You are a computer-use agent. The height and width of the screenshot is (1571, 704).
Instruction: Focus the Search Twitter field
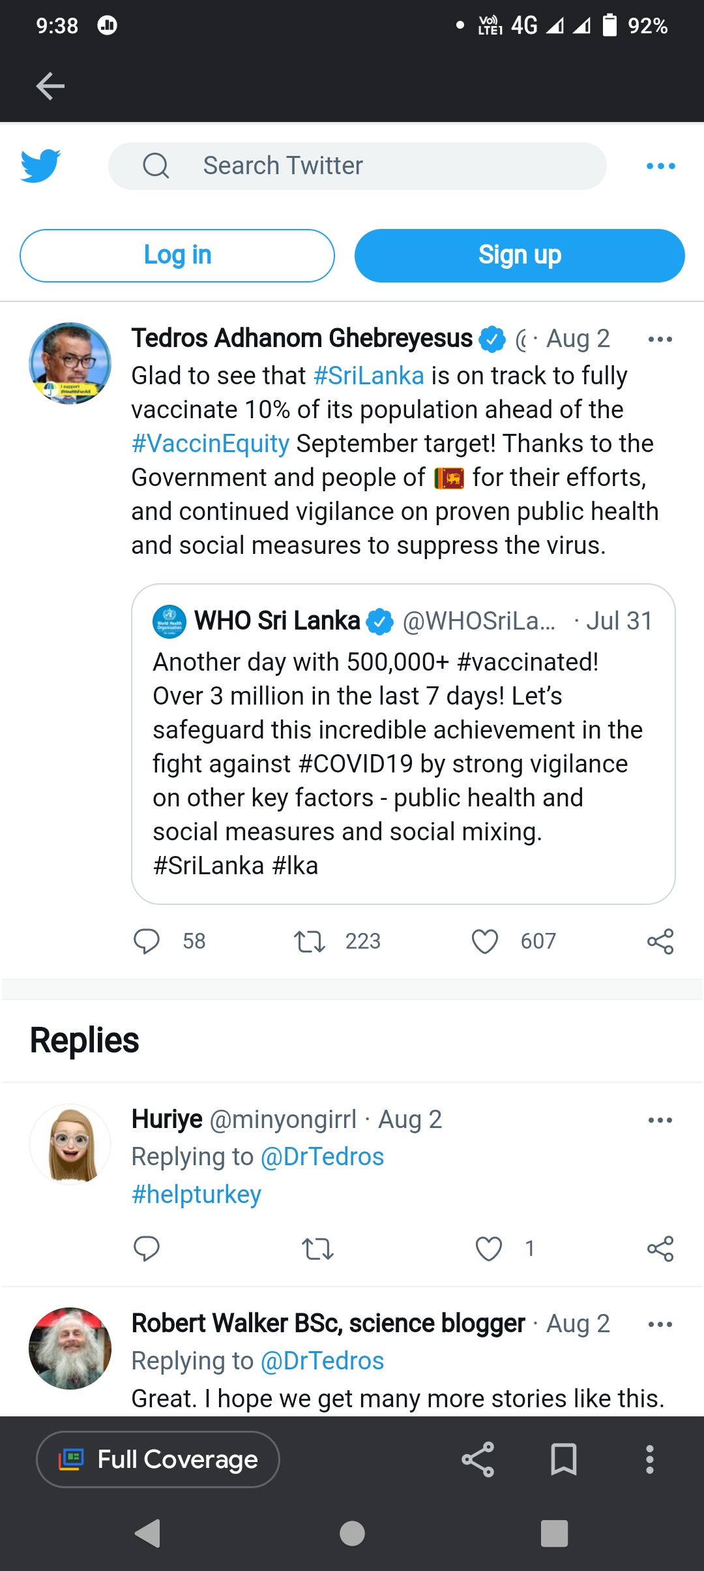coord(357,166)
